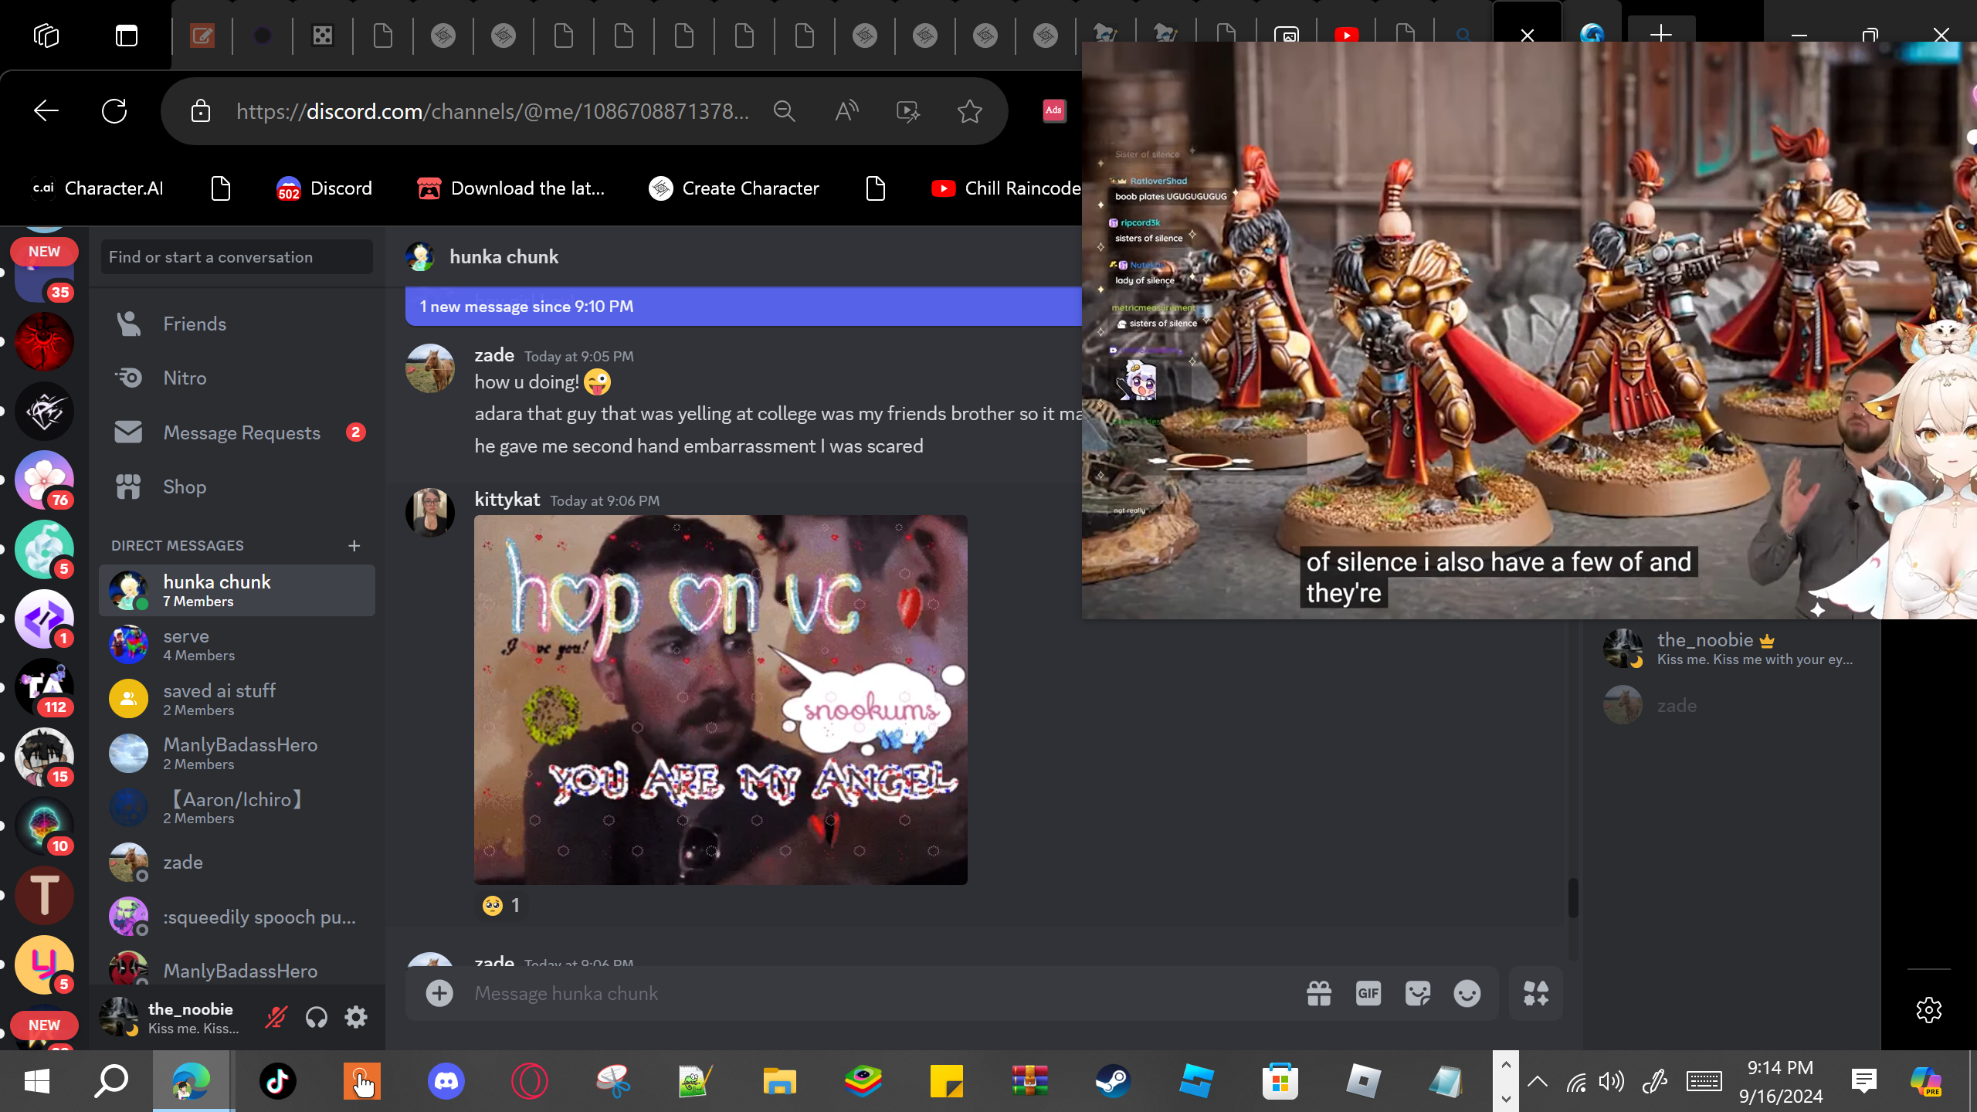Open the brain server with 10 badge

click(45, 826)
